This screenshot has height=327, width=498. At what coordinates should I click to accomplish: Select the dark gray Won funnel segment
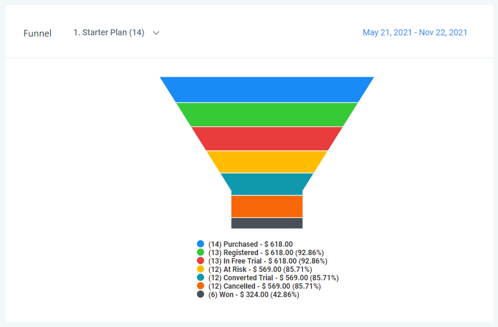click(267, 223)
